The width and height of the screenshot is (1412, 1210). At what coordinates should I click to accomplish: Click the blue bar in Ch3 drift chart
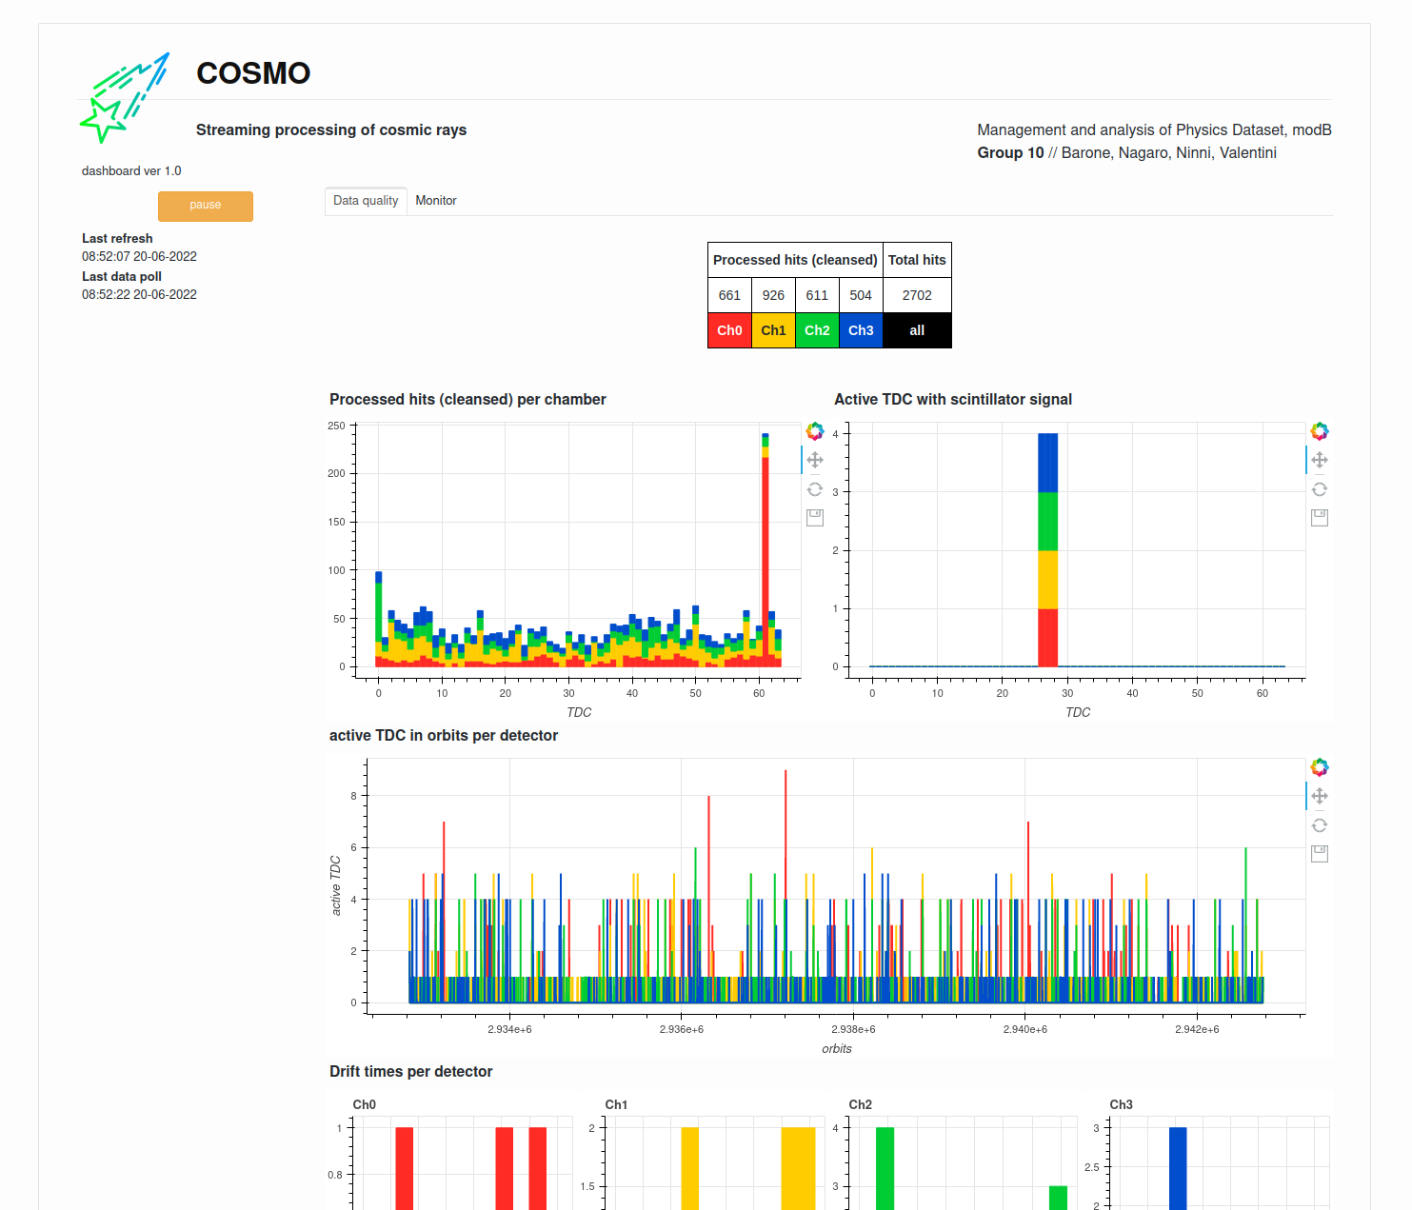click(1178, 1168)
